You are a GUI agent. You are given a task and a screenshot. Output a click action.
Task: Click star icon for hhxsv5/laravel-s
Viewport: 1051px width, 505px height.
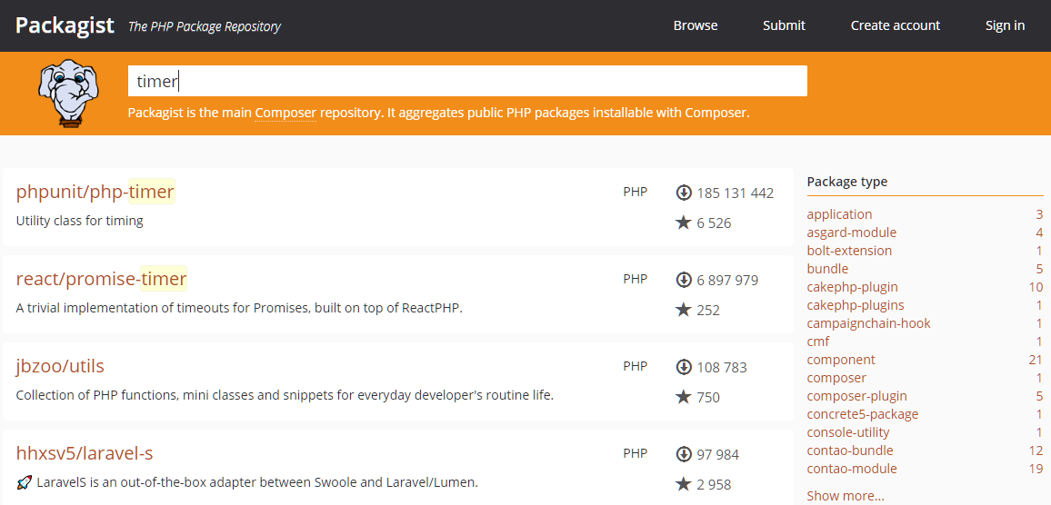click(x=684, y=484)
